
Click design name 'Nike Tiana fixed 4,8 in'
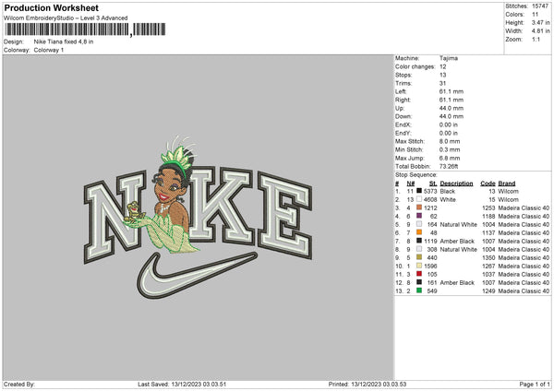coord(64,41)
